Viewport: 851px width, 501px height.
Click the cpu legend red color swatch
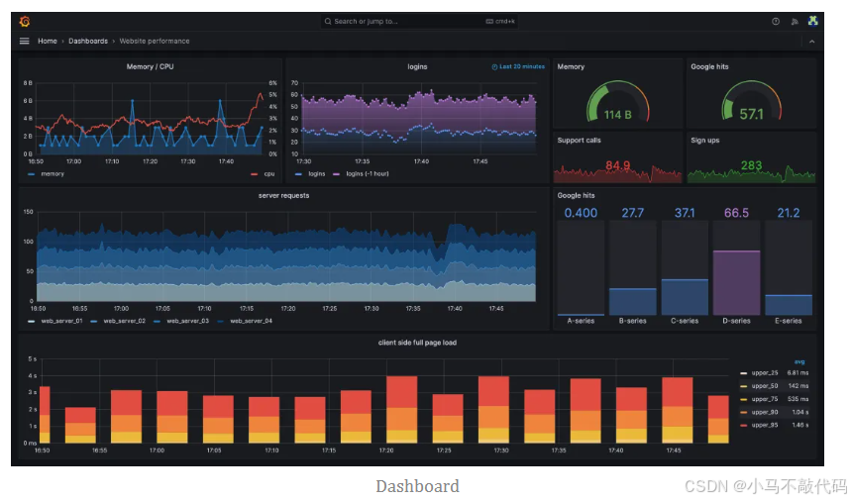[255, 174]
